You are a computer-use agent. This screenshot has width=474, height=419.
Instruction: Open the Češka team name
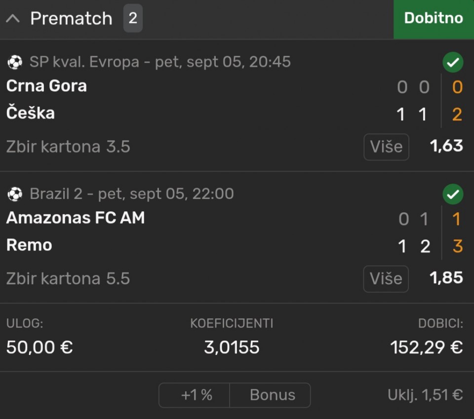(x=31, y=113)
